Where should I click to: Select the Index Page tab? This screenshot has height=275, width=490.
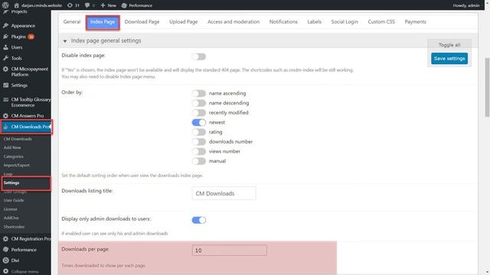[103, 22]
